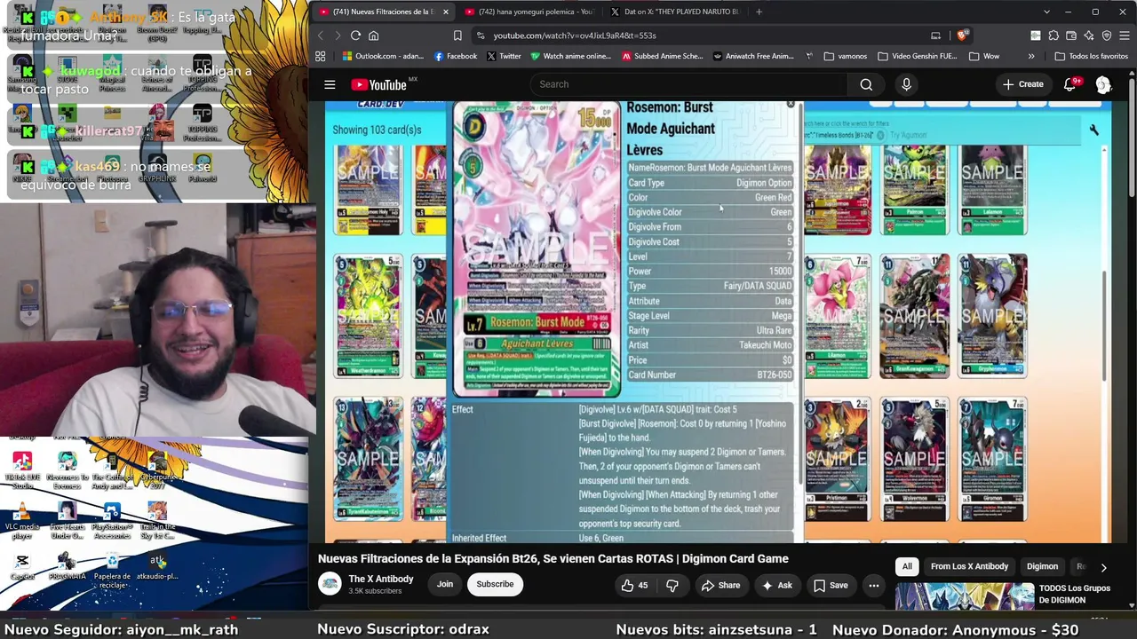
Task: Open the TODOS Los Grupos De DIGIMON thumbnail
Action: 965,595
